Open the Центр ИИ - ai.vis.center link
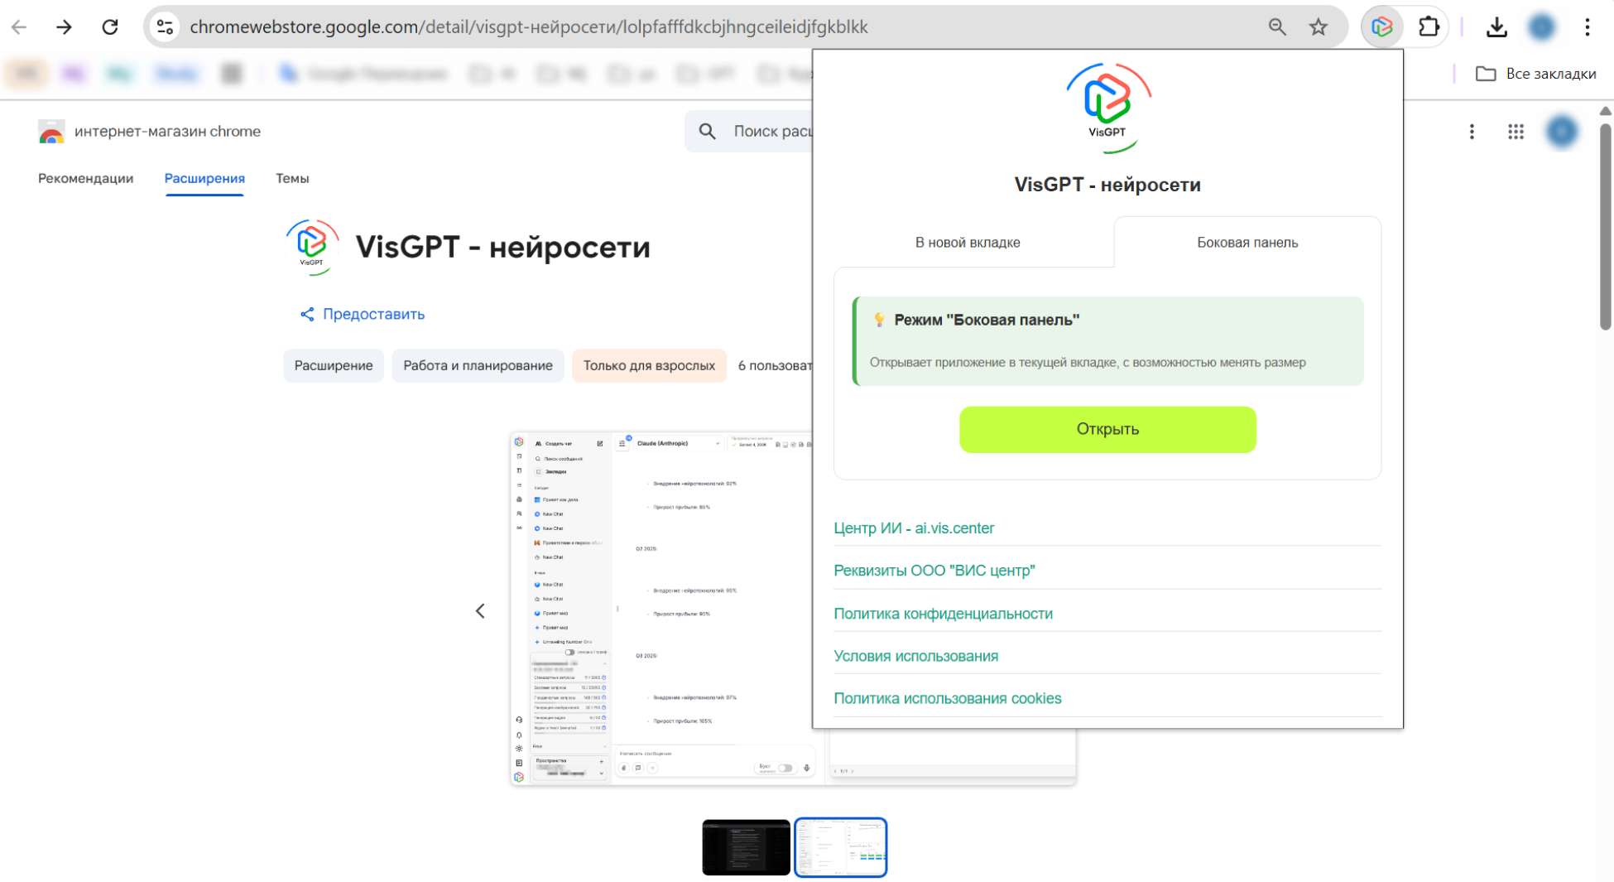This screenshot has height=882, width=1614. pos(914,528)
